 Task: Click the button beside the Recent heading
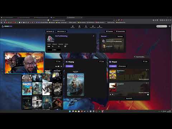click(x=120, y=36)
